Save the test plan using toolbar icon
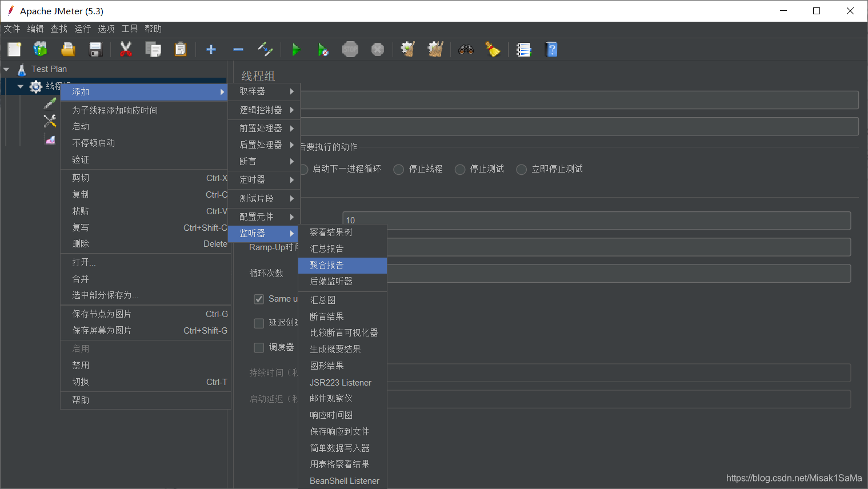Image resolution: width=868 pixels, height=489 pixels. point(95,49)
